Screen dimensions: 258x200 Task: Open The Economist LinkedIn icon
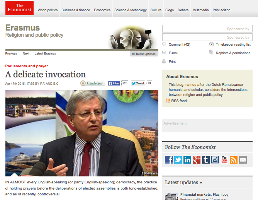(187, 159)
